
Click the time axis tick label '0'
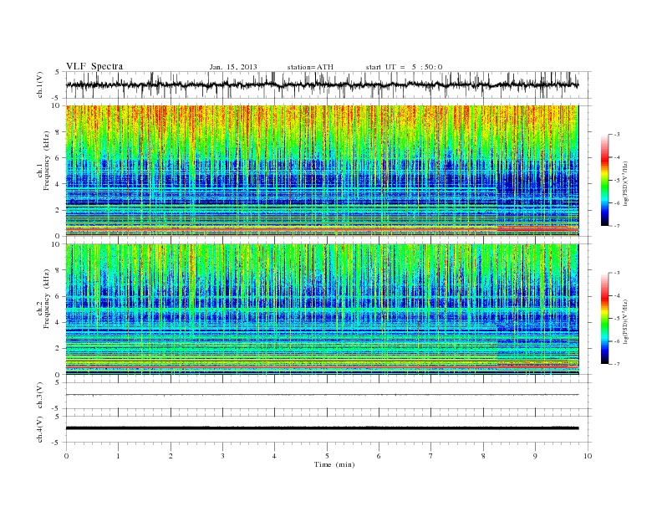coord(66,456)
